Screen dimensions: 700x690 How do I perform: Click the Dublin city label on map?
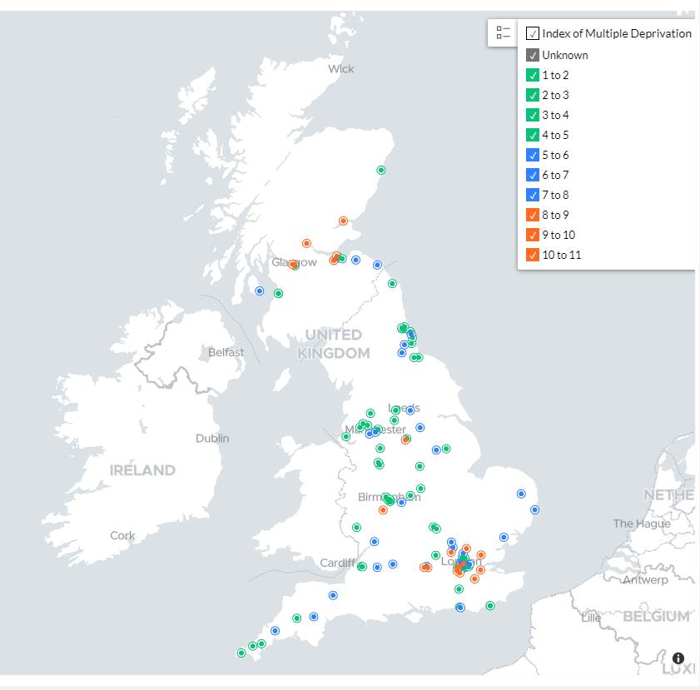[212, 439]
